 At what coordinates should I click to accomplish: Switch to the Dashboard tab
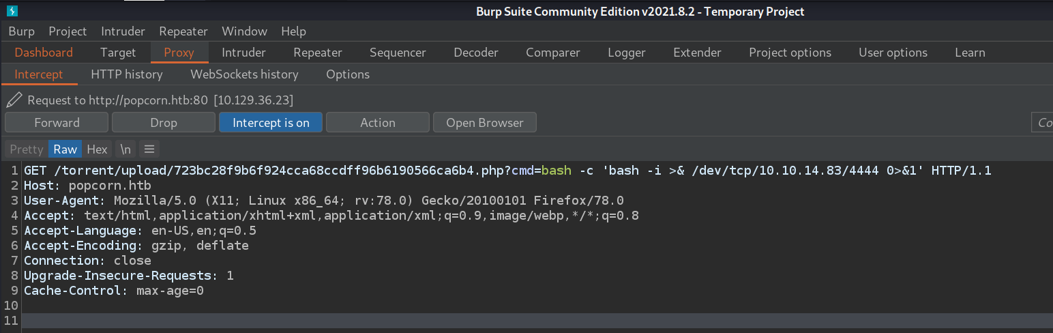click(x=44, y=53)
